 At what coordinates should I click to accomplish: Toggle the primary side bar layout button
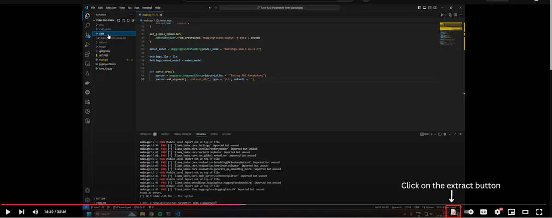click(x=420, y=8)
